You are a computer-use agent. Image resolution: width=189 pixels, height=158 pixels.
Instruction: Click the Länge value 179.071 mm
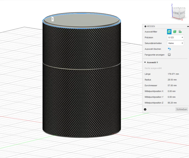(x=173, y=74)
